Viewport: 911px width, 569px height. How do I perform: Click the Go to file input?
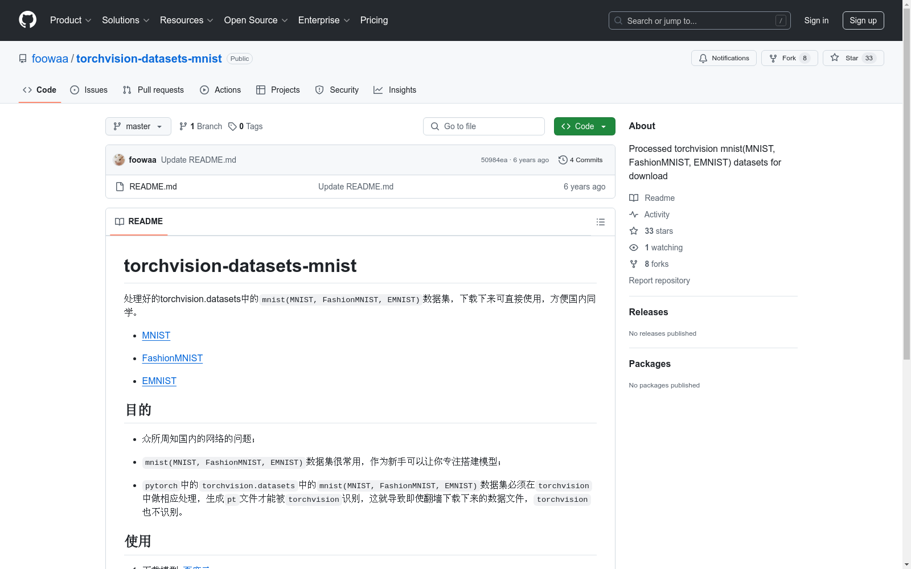[484, 126]
